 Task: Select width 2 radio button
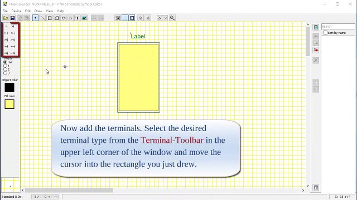point(5,69)
